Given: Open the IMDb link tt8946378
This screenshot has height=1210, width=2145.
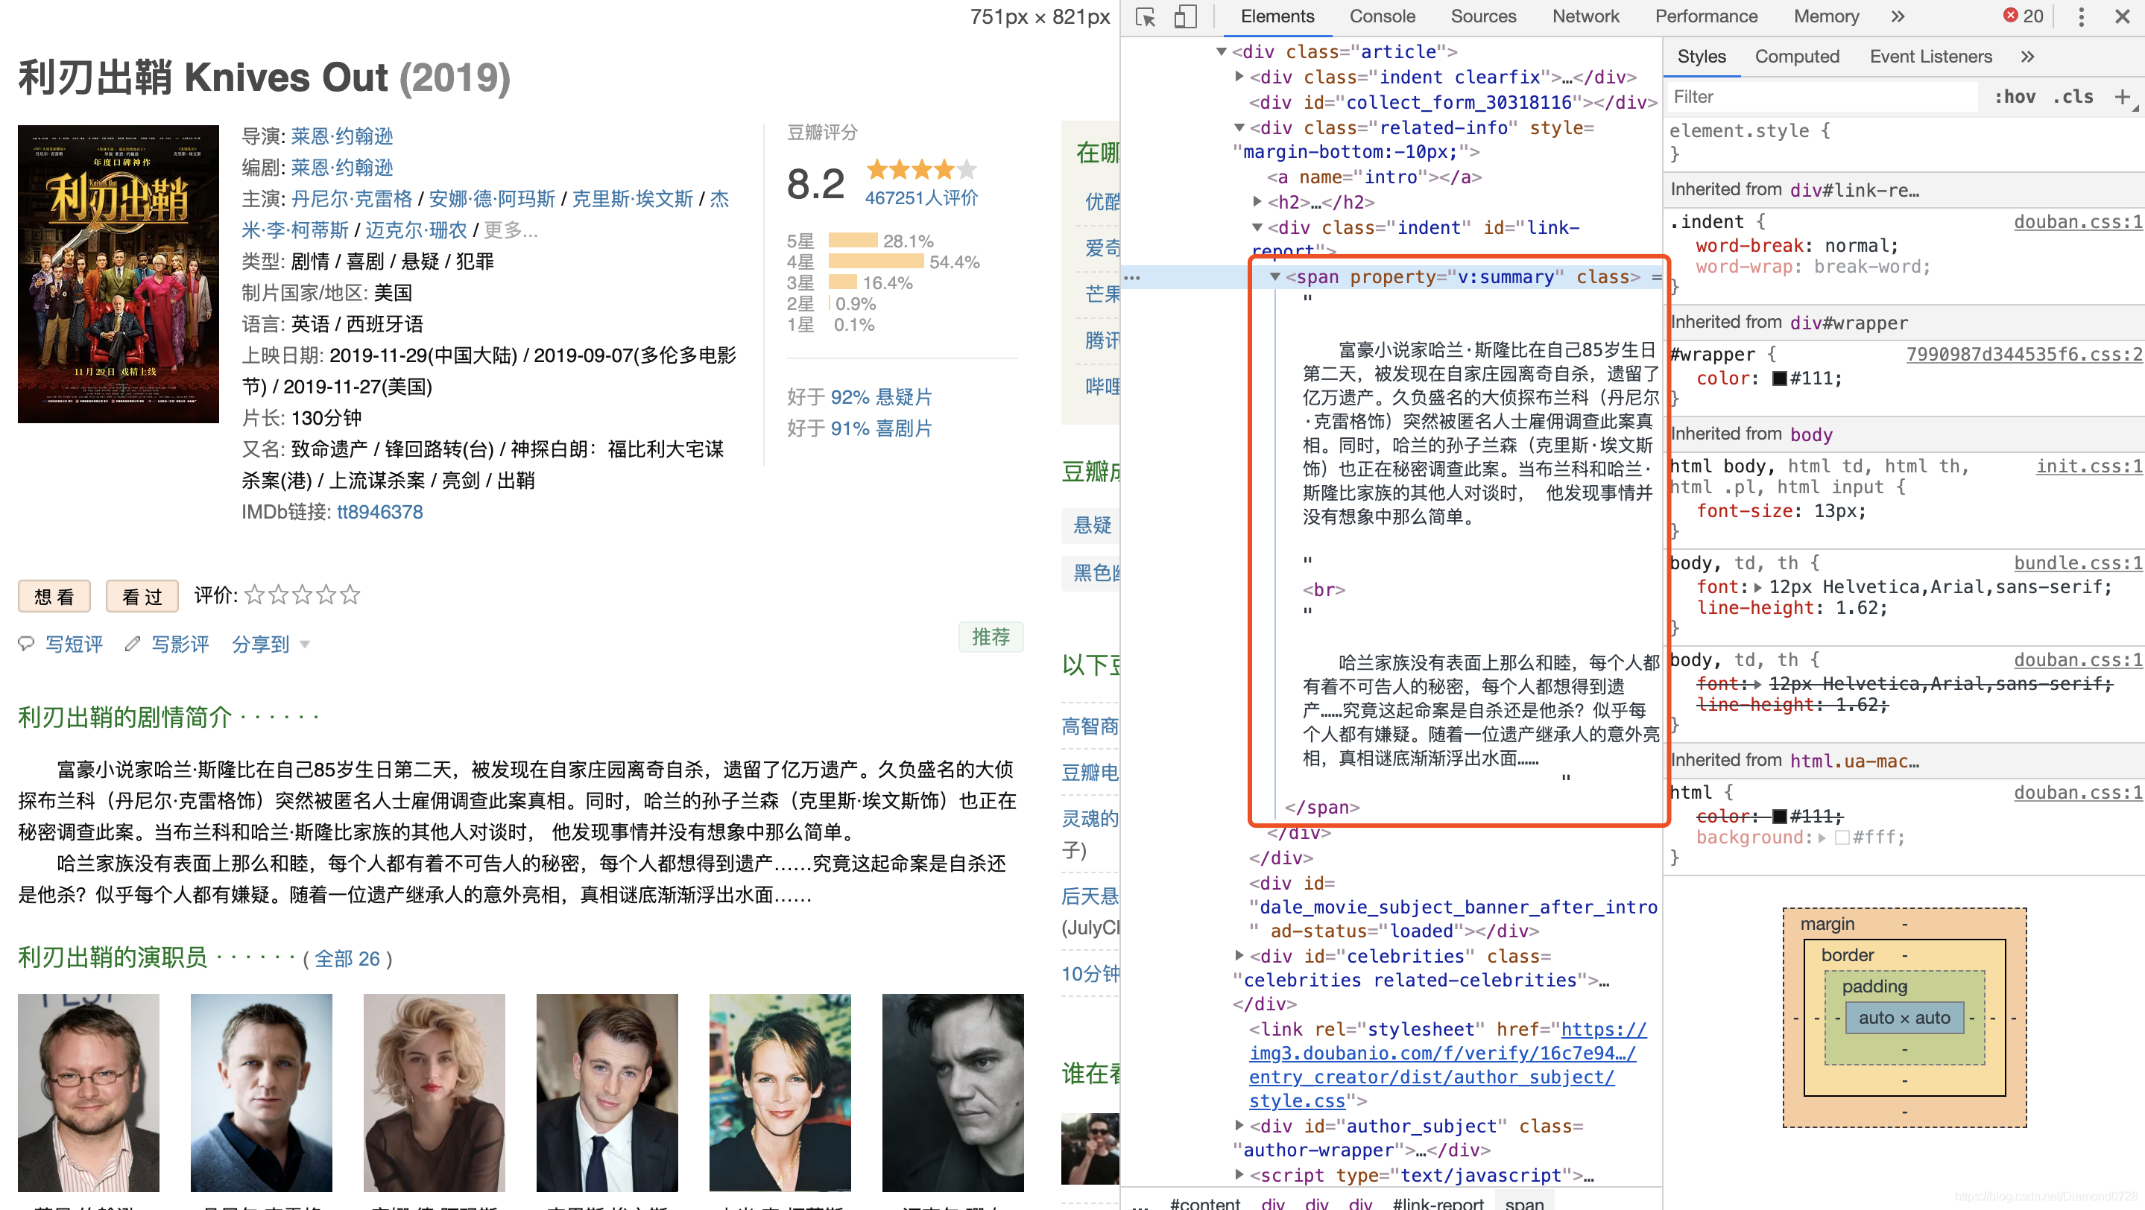Looking at the screenshot, I should (379, 511).
